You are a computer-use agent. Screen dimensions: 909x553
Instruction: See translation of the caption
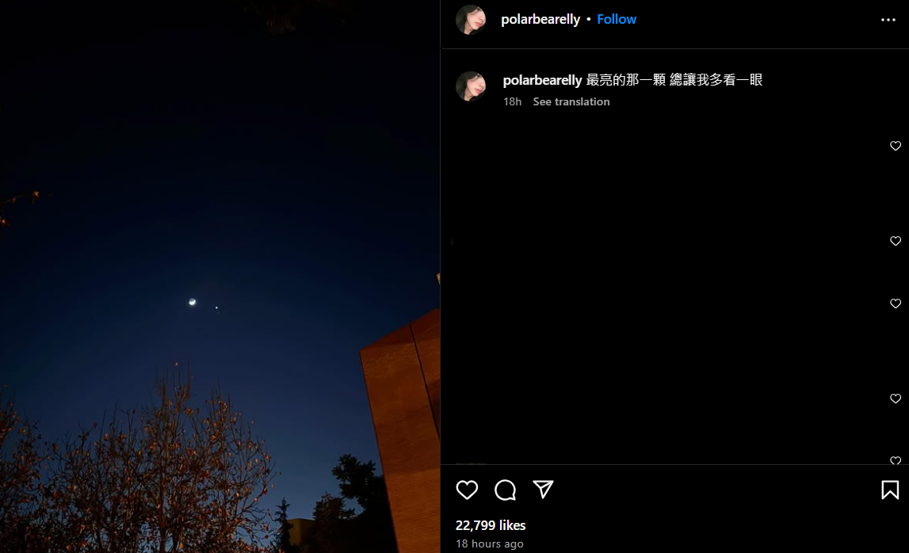click(x=571, y=101)
